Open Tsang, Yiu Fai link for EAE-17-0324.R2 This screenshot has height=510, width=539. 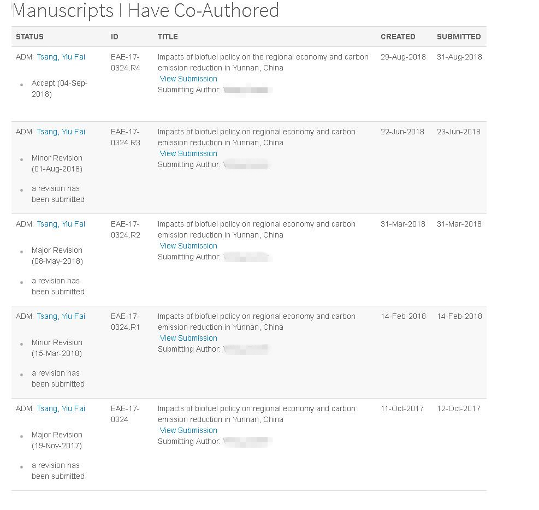coord(61,224)
